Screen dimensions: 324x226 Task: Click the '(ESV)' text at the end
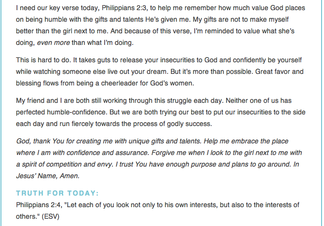pyautogui.click(x=50, y=216)
